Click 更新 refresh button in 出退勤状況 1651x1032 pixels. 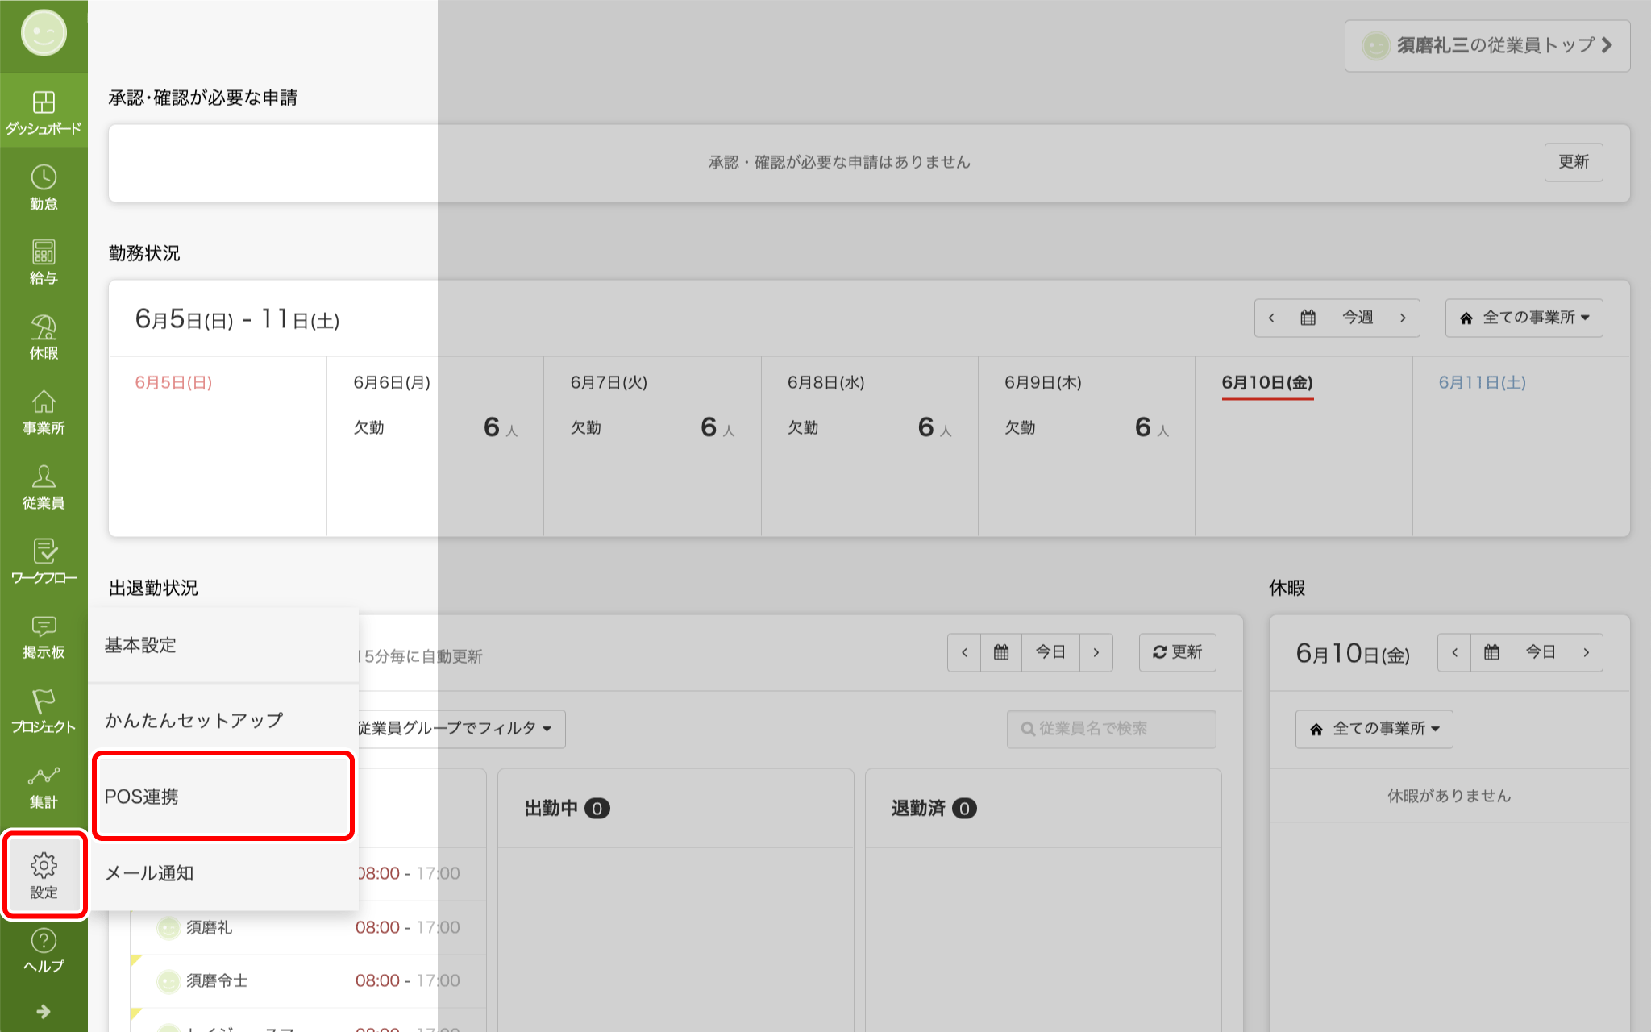pos(1177,652)
